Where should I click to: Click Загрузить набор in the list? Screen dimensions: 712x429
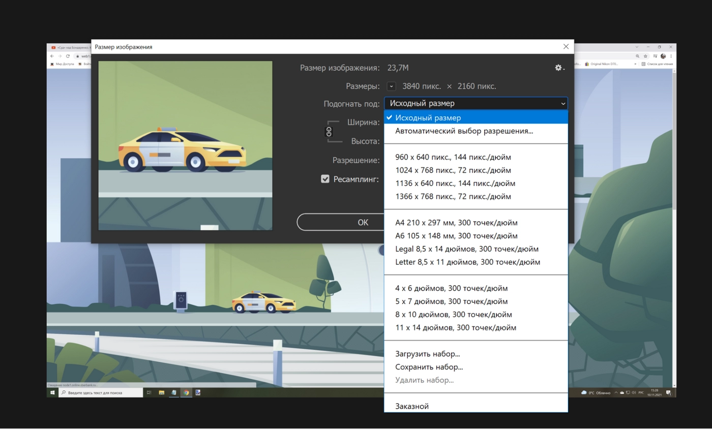click(x=476, y=354)
